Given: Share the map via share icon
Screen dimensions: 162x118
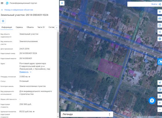Looking at the screenshot, I should click(x=160, y=32).
